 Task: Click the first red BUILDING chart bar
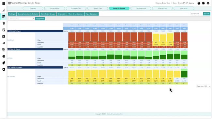click(x=72, y=37)
